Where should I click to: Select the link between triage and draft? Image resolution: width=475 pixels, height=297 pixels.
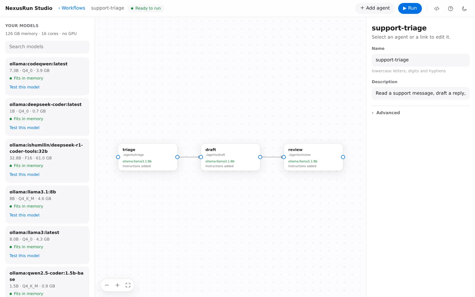(189, 157)
